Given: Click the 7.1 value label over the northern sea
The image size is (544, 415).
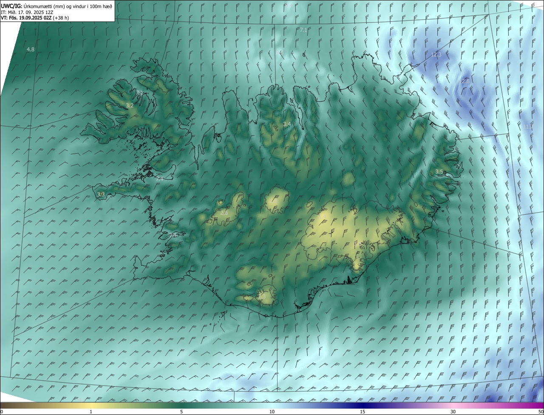Looking at the screenshot, I should [x=303, y=30].
